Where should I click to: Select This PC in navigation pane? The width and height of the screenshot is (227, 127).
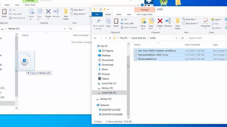pos(104,46)
